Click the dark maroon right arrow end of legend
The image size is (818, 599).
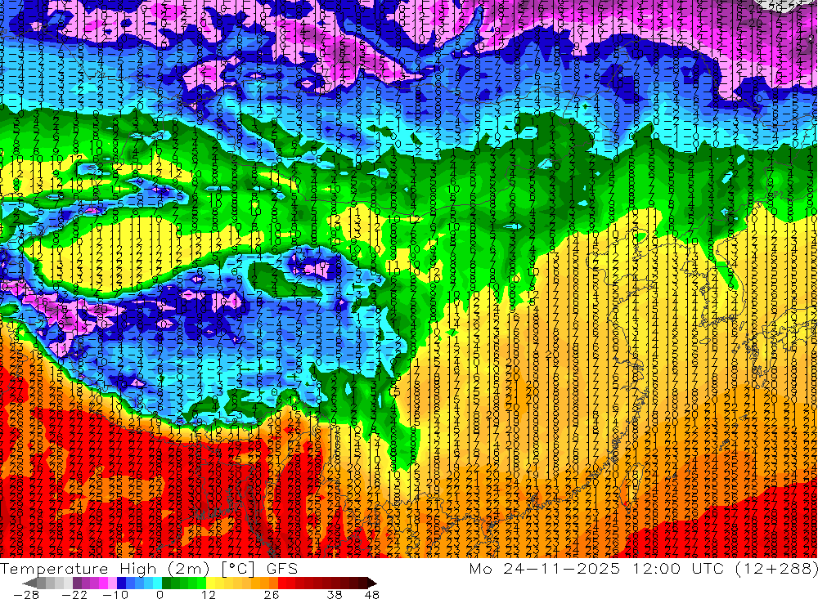pos(372,583)
